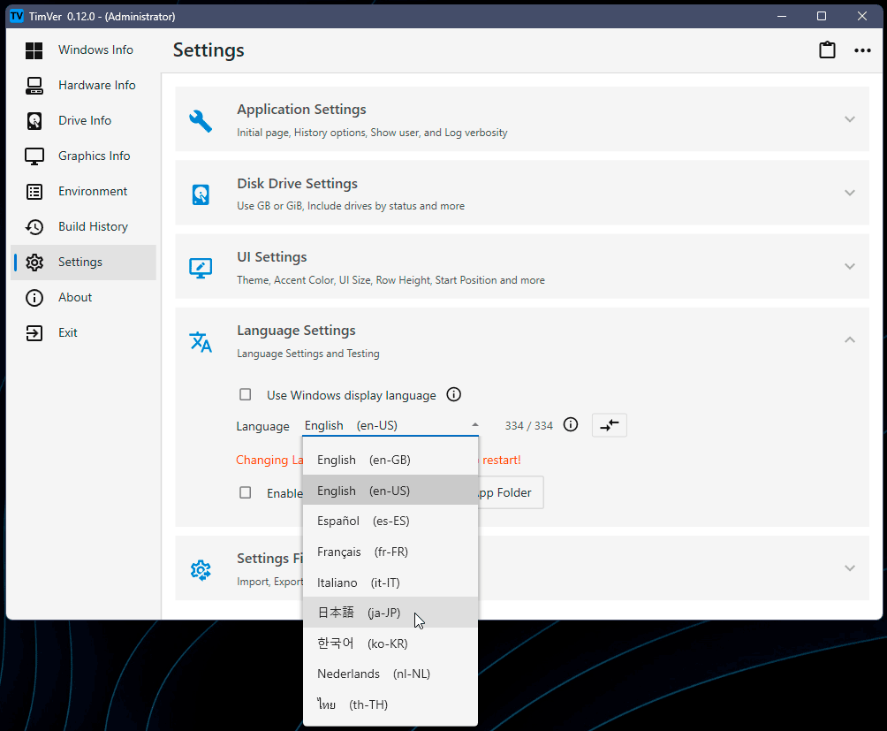The image size is (887, 731).
Task: Click the Disk Drive Settings drive icon
Action: coord(201,194)
